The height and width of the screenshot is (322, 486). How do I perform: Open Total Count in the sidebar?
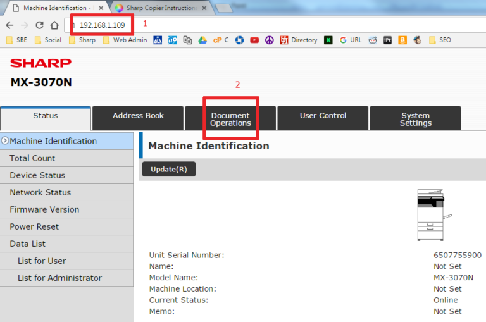66,158
